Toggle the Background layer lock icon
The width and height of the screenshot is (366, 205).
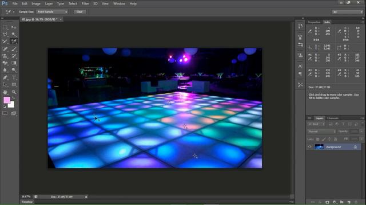[355, 147]
